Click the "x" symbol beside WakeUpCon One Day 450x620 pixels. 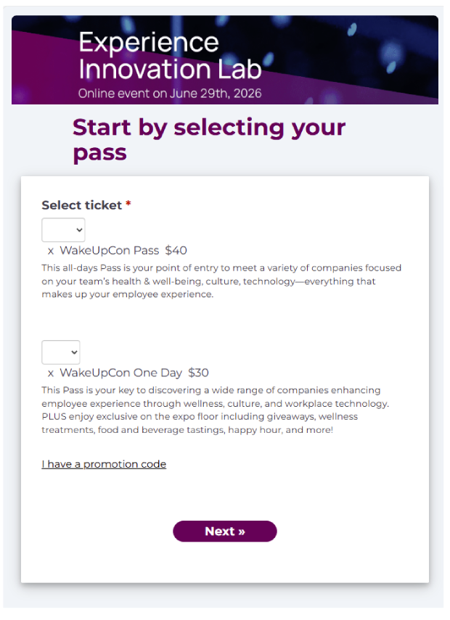coord(51,373)
